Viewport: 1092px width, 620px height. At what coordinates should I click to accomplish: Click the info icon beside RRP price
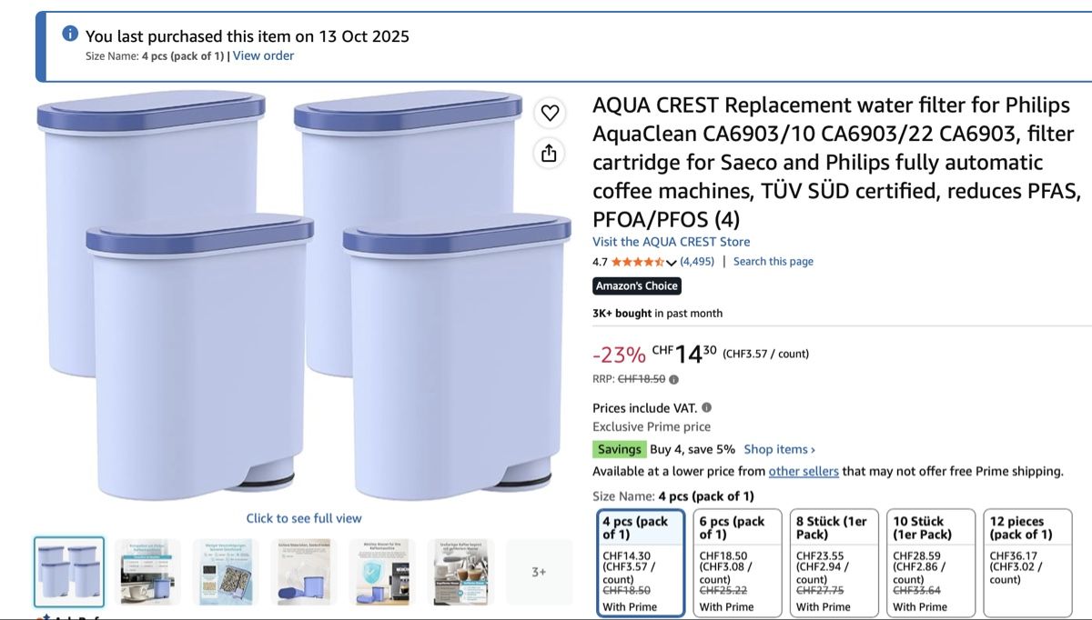point(673,379)
